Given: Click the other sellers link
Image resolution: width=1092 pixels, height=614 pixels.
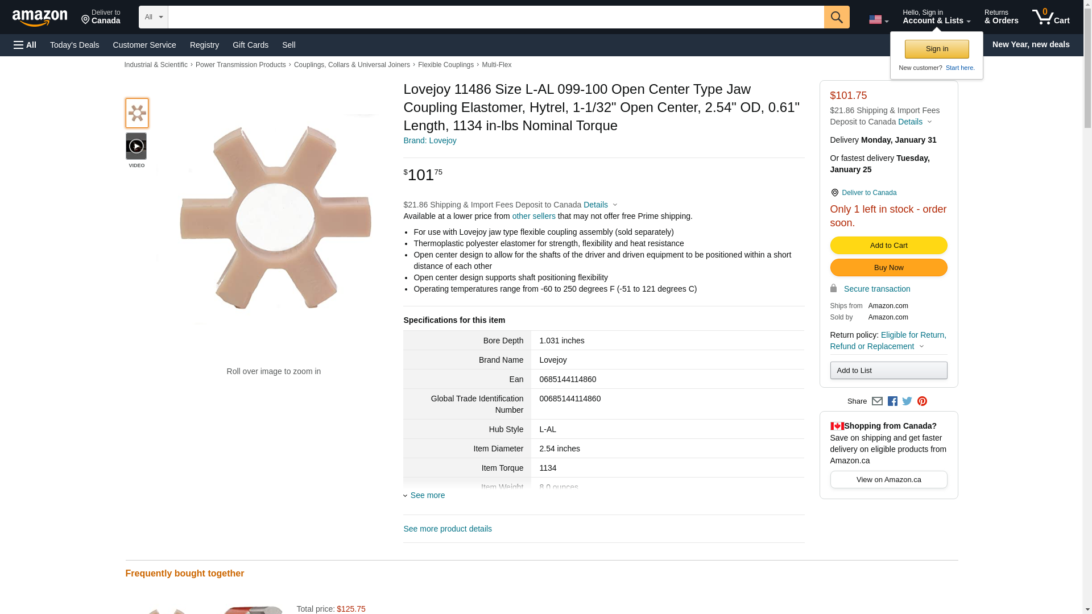Looking at the screenshot, I should 533,216.
